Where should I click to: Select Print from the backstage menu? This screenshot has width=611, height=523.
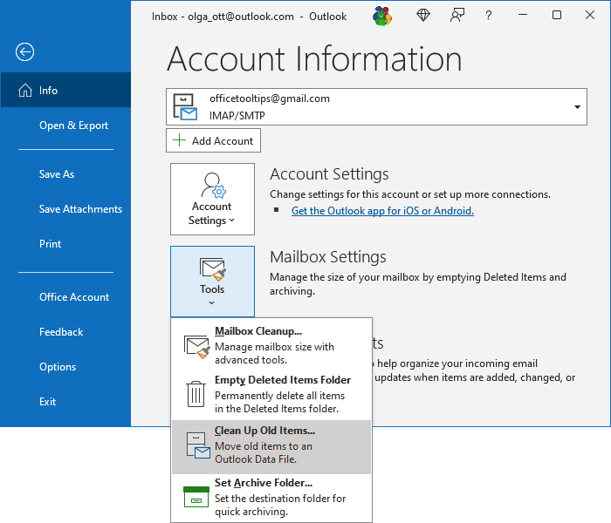pyautogui.click(x=50, y=244)
